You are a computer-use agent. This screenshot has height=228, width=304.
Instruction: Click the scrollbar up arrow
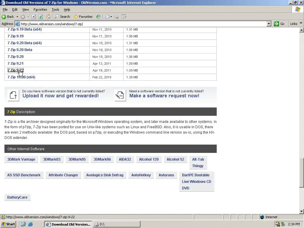(x=301, y=30)
